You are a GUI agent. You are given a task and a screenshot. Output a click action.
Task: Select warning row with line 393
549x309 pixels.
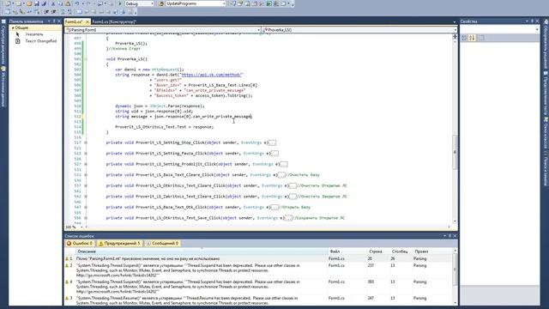pos(258,287)
